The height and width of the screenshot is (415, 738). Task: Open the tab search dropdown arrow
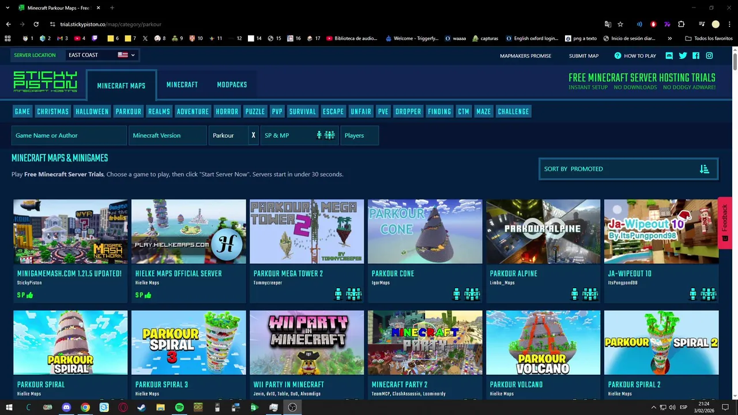click(x=7, y=8)
